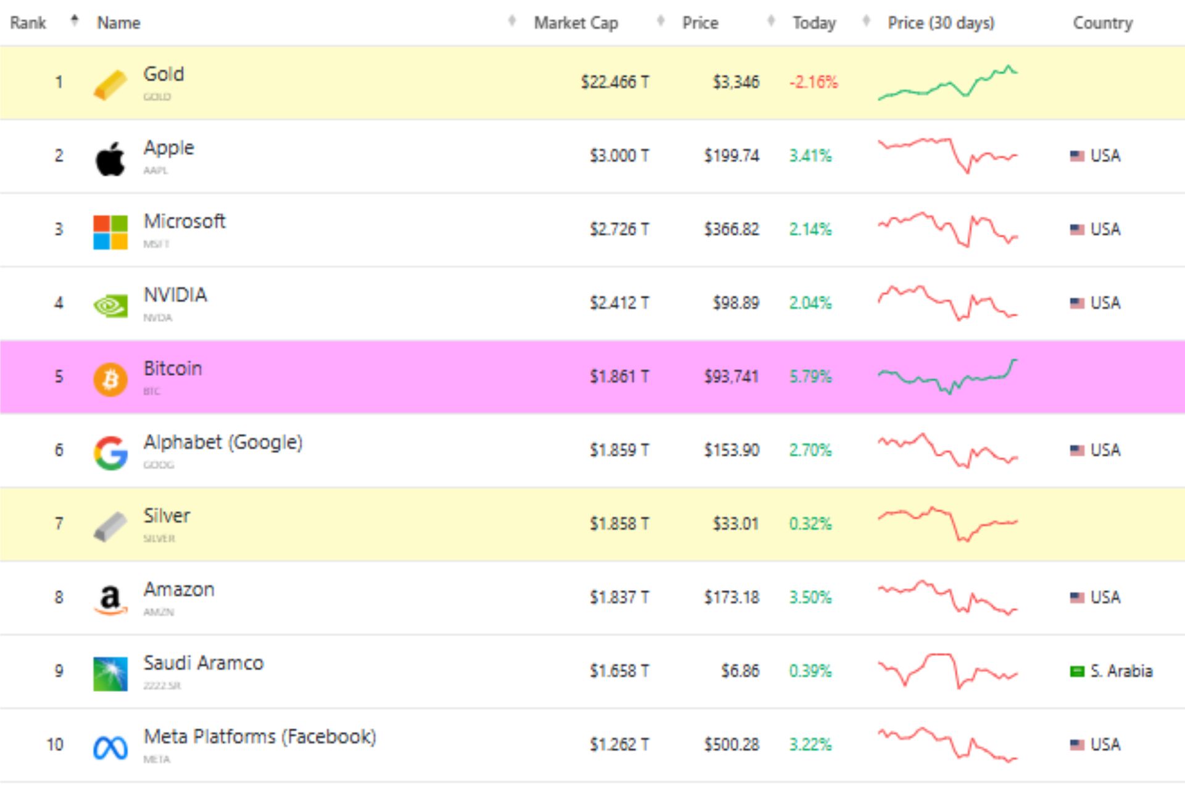Click the Google G logo

pyautogui.click(x=110, y=452)
